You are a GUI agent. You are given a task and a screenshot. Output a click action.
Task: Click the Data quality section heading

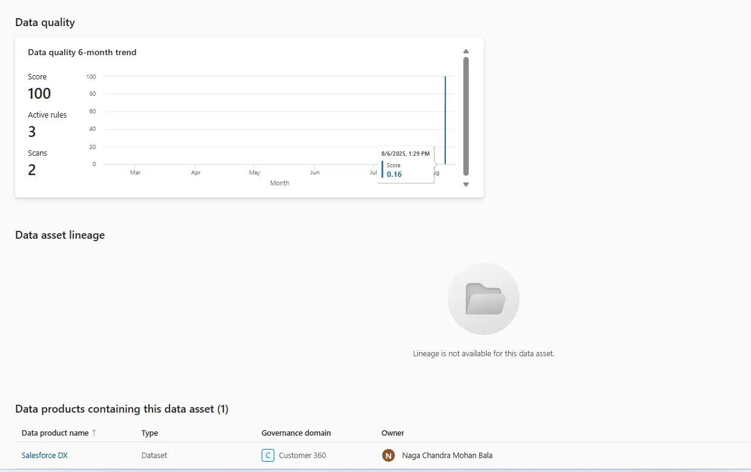point(45,22)
